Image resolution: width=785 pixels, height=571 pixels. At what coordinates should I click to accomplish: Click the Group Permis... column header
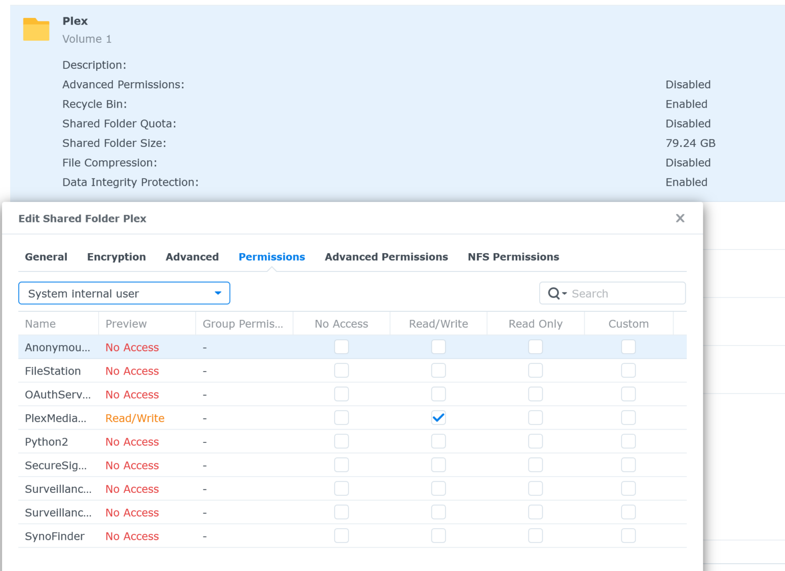coord(244,324)
